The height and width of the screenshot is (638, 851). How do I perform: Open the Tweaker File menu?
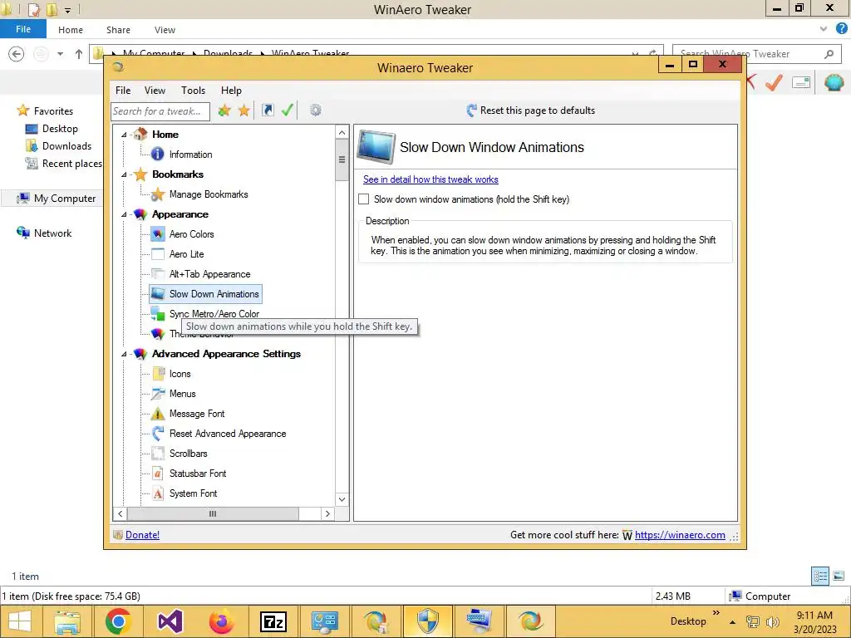[123, 91]
